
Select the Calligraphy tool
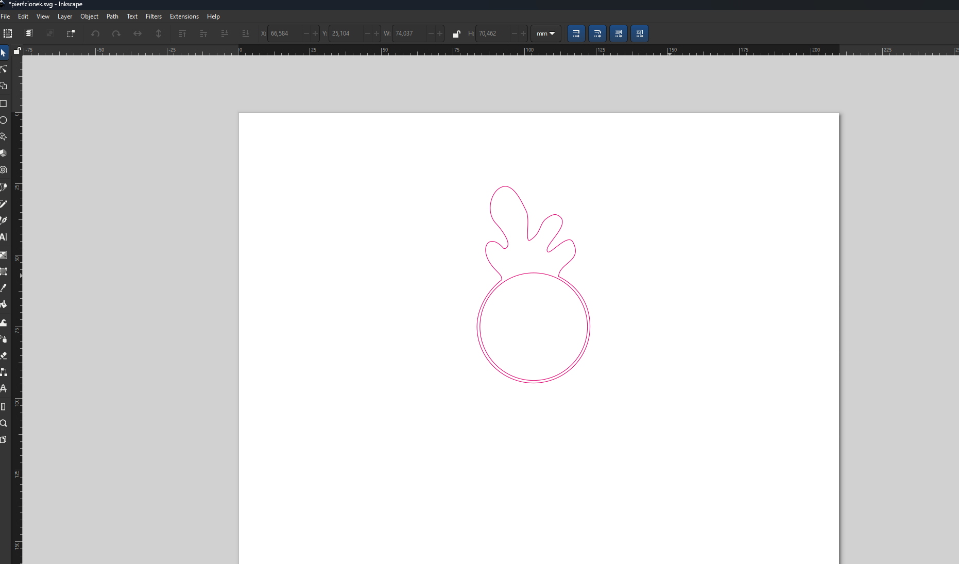[4, 220]
